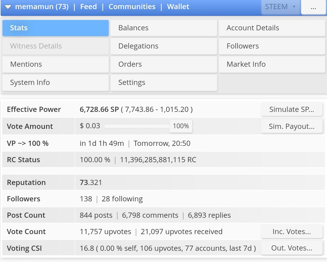The height and width of the screenshot is (262, 327).
Task: Show the Delegations tab
Action: [x=163, y=46]
